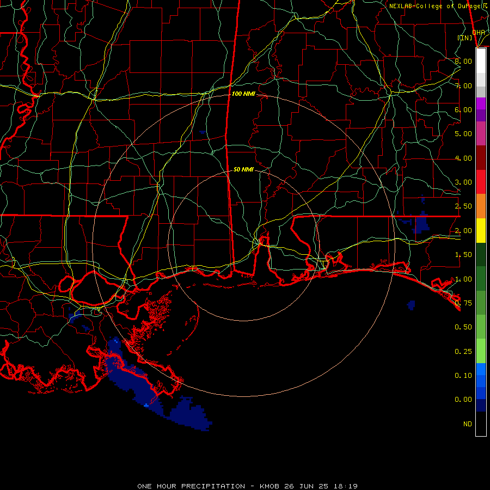Select the orange swatch near 2.50
Viewport: 490px width, 490px height.
tap(481, 206)
